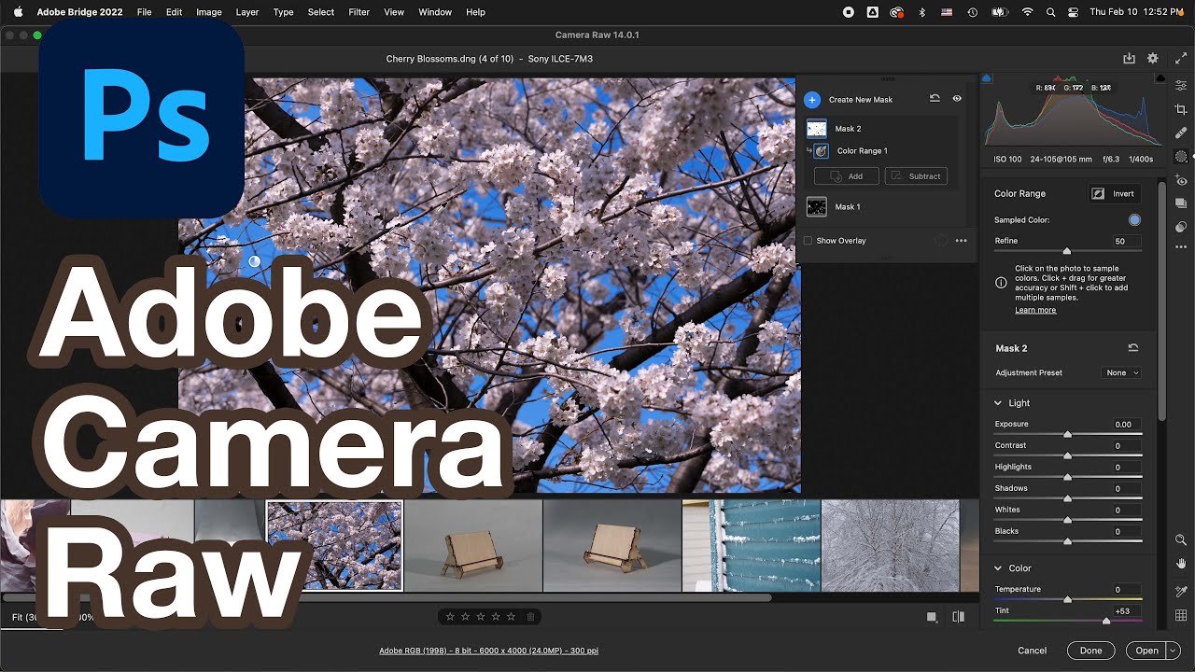Open the Wi-Fi status menu
Image resolution: width=1195 pixels, height=672 pixels.
point(1027,12)
